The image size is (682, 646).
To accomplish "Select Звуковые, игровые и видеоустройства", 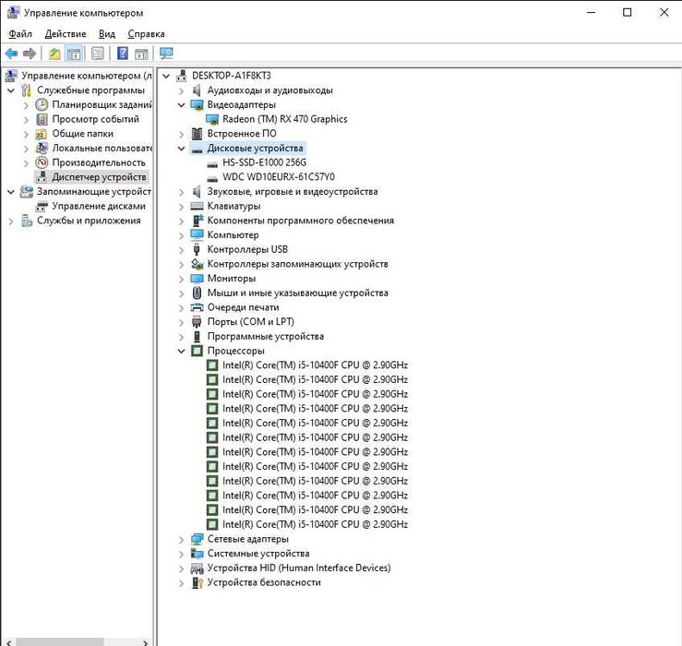I will (x=293, y=191).
